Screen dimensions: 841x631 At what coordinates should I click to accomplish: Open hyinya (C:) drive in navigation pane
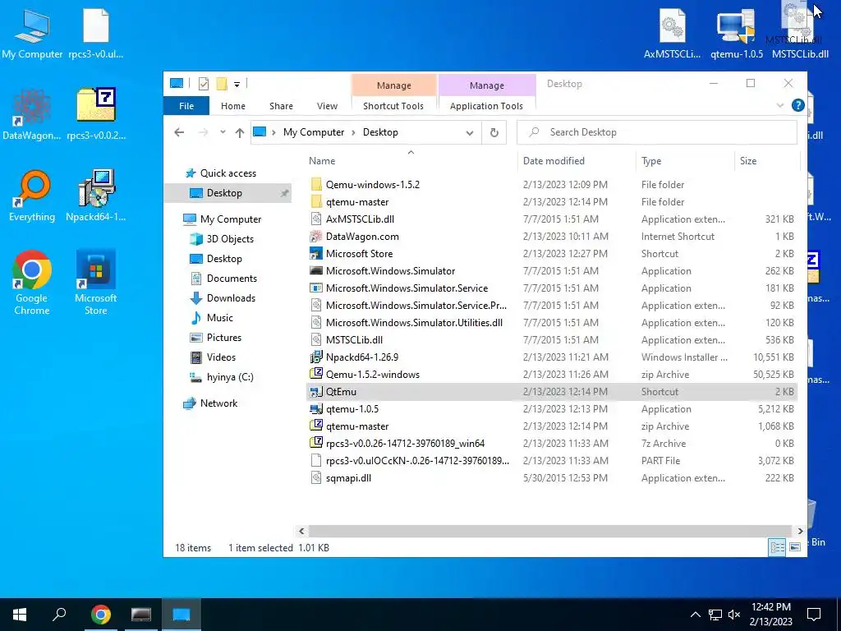[230, 376]
